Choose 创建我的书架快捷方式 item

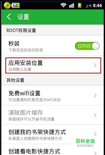[53, 134]
